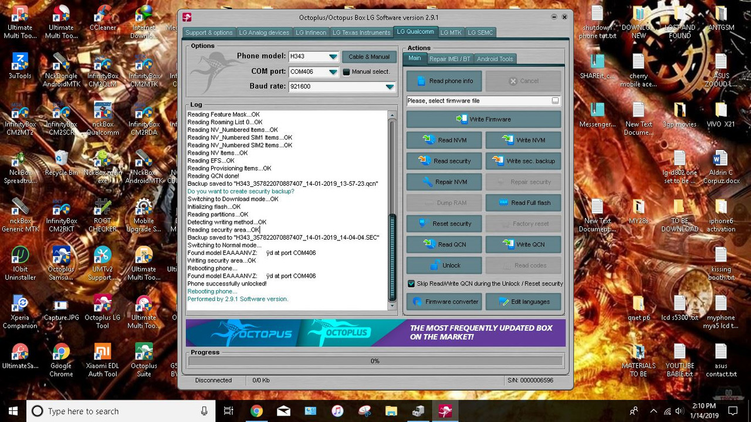Click Repair NVM button
751x422 pixels.
point(444,182)
